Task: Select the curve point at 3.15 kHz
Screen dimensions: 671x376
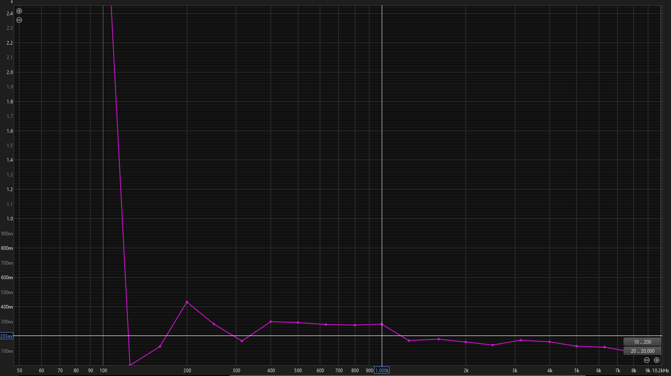Action: coord(521,340)
